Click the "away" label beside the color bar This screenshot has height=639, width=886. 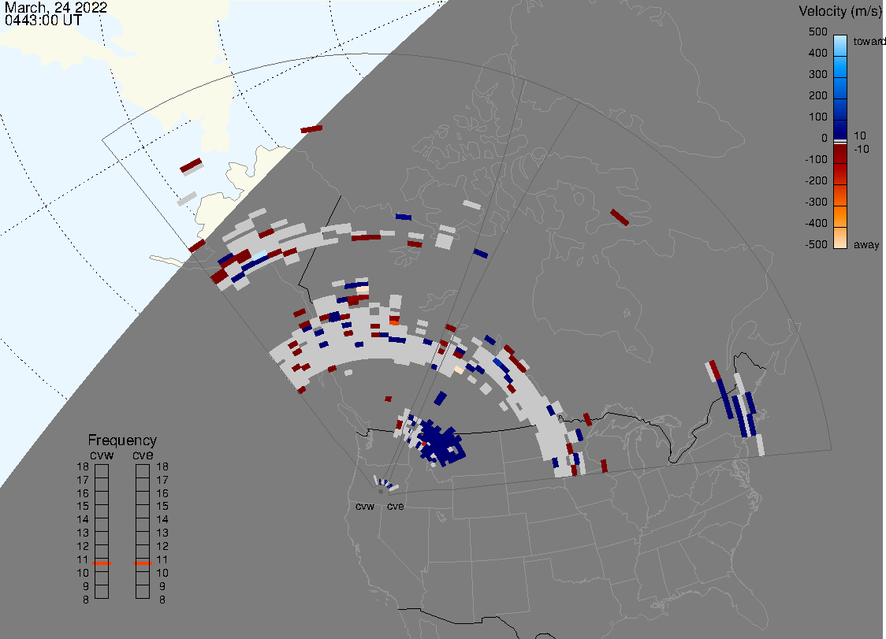pyautogui.click(x=866, y=244)
